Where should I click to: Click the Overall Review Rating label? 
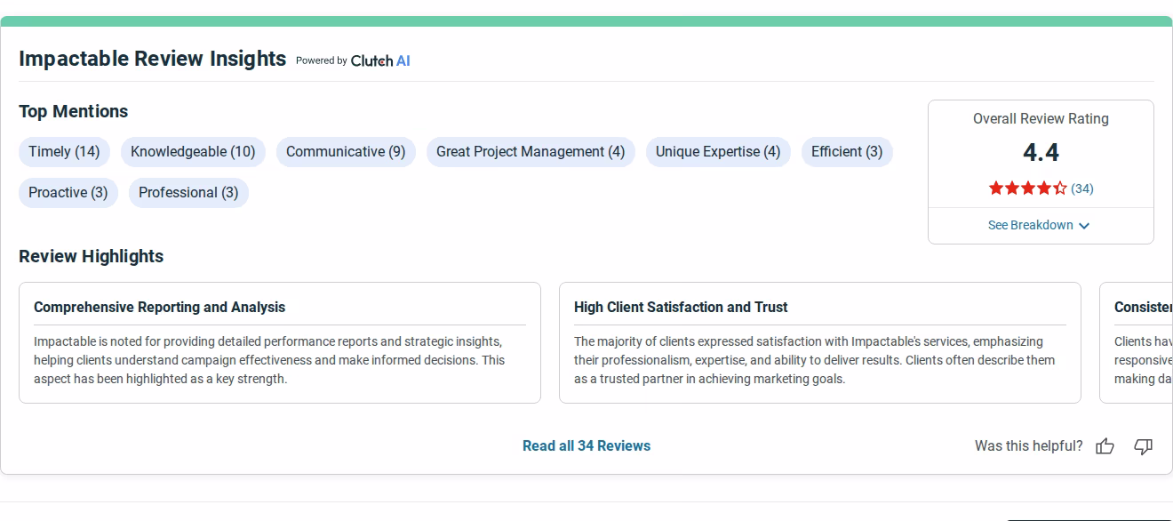[1041, 119]
